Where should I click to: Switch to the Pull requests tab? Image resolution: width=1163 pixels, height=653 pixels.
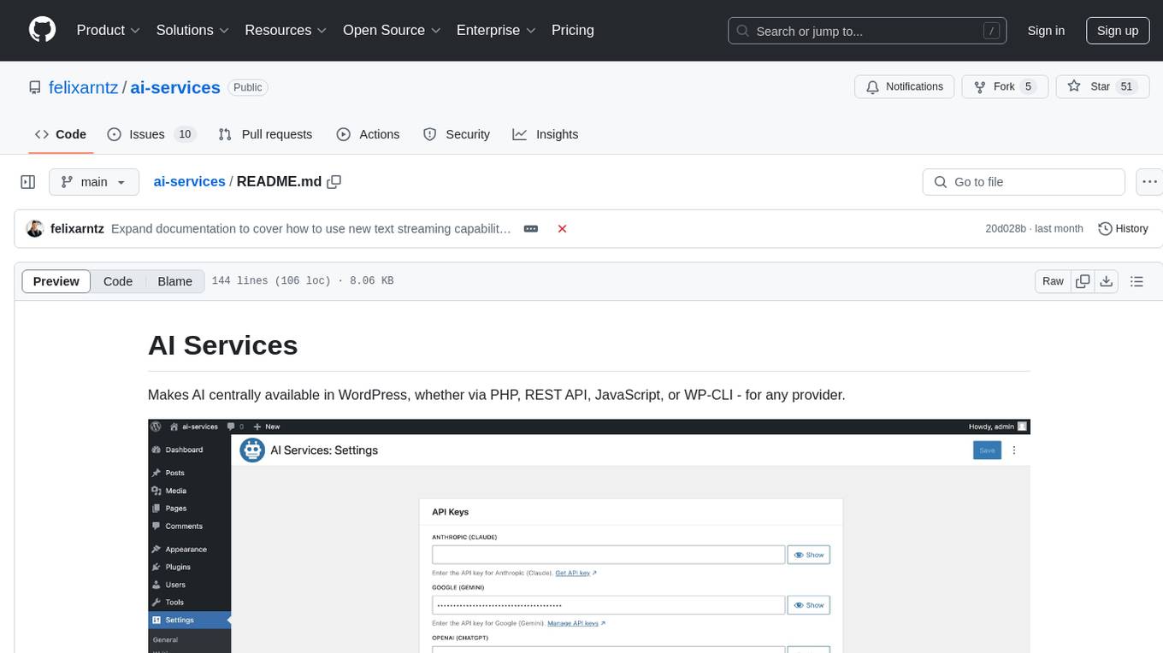click(265, 134)
